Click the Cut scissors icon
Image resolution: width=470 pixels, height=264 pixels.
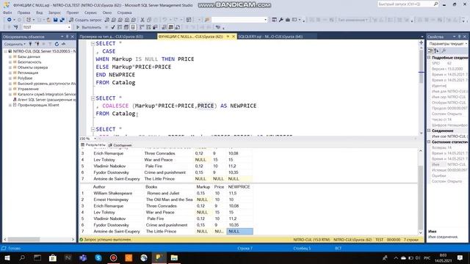[x=142, y=20]
